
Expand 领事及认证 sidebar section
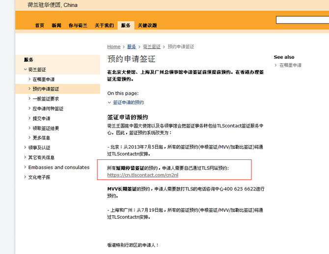39,148
